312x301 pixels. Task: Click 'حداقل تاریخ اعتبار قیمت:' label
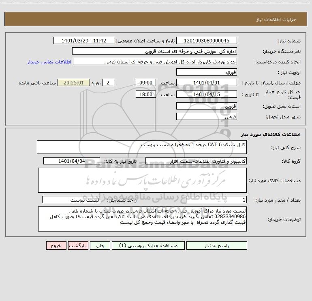pyautogui.click(x=283, y=95)
